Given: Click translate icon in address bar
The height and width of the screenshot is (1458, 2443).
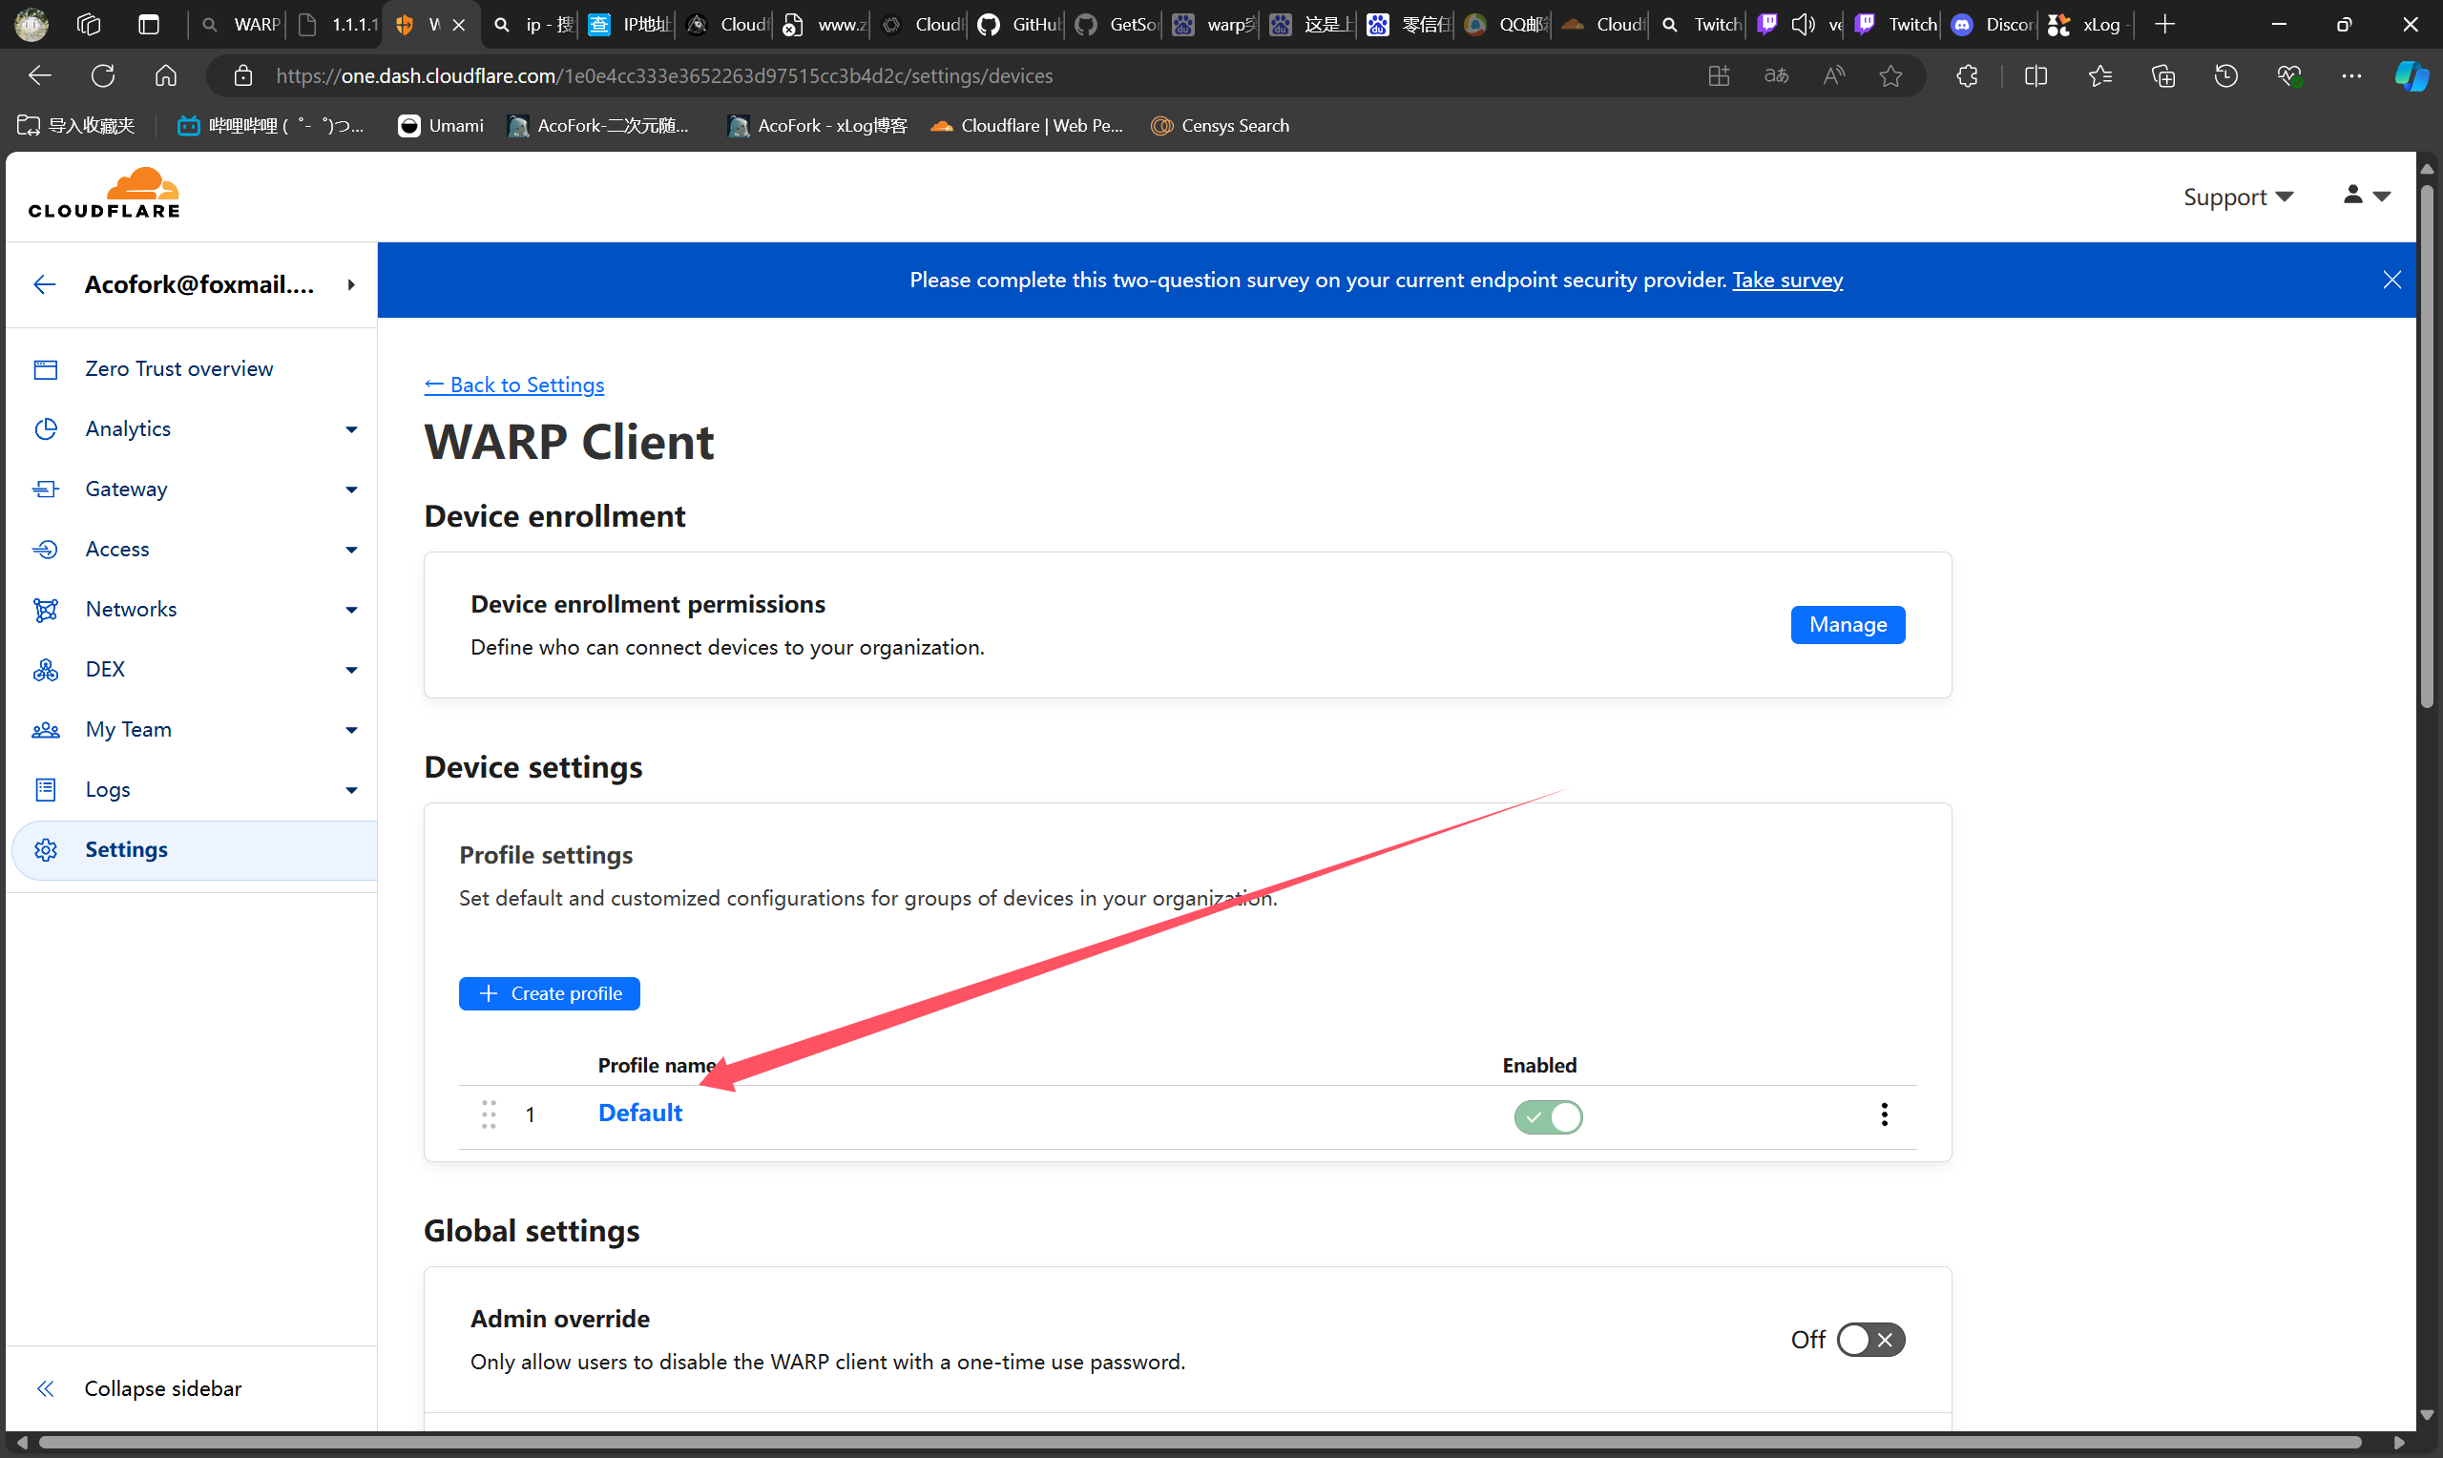Looking at the screenshot, I should pos(1776,75).
